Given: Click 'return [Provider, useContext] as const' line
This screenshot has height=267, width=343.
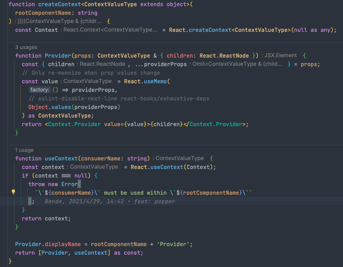Looking at the screenshot, I should point(79,253).
